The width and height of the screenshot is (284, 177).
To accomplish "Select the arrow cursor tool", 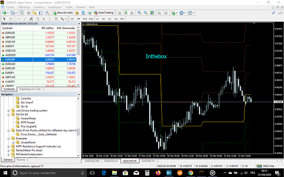I will pos(5,19).
